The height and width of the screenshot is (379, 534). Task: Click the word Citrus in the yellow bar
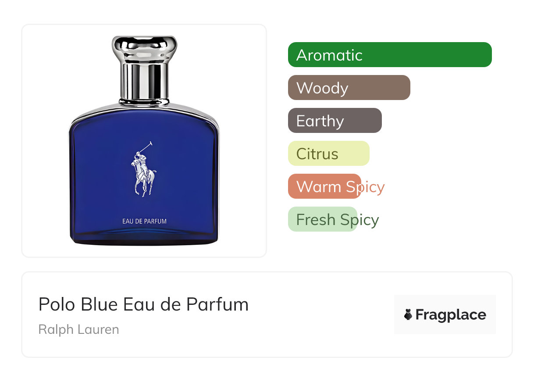pos(317,154)
